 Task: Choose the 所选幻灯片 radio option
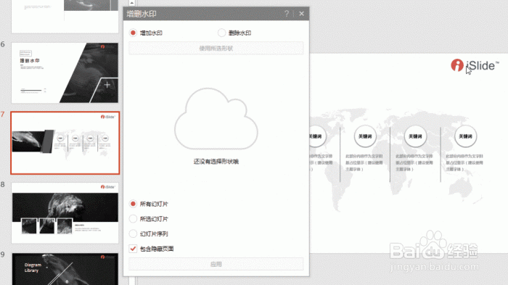click(133, 218)
